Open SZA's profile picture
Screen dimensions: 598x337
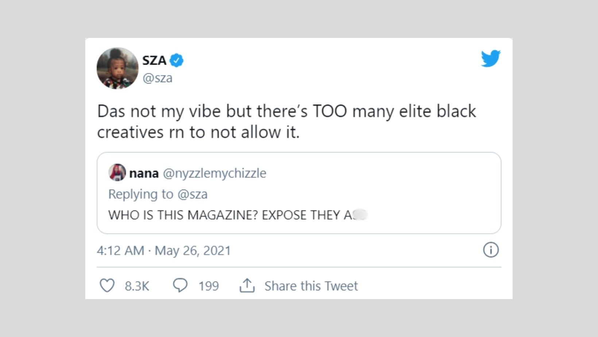117,68
